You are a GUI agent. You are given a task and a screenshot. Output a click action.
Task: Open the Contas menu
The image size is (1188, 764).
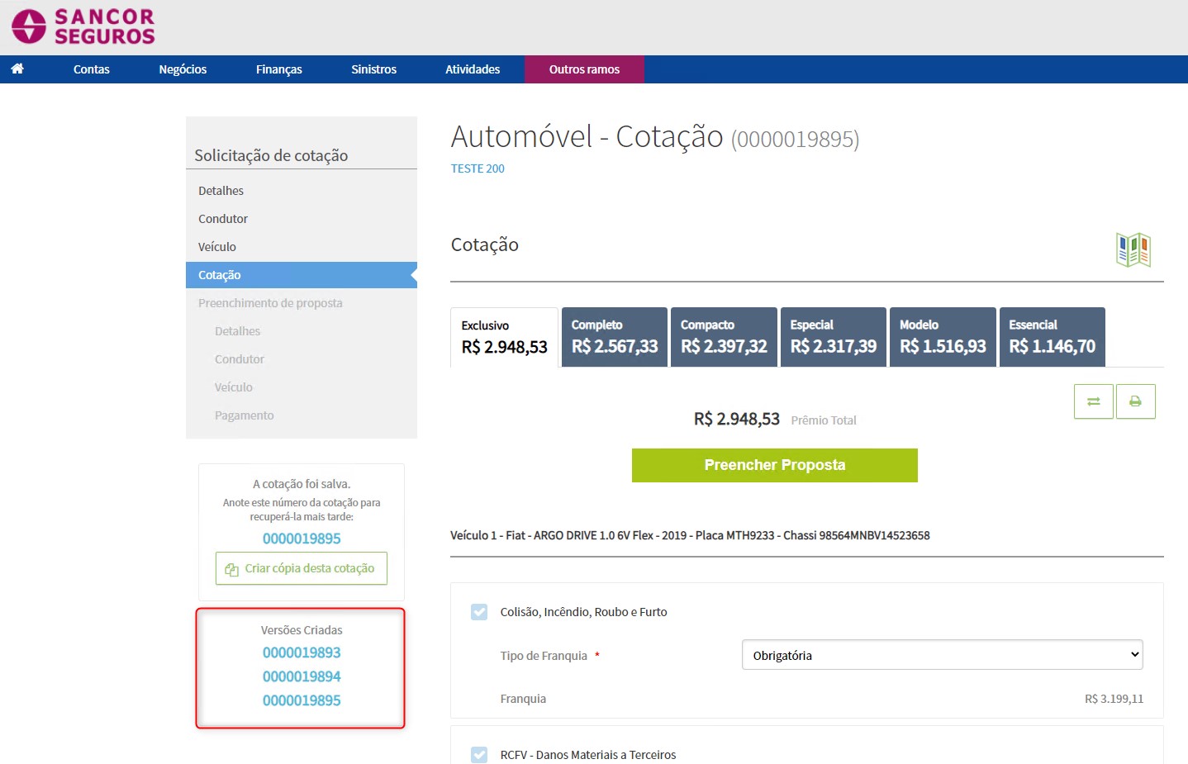click(92, 69)
